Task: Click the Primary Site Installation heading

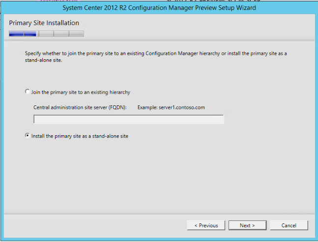Action: coord(44,23)
